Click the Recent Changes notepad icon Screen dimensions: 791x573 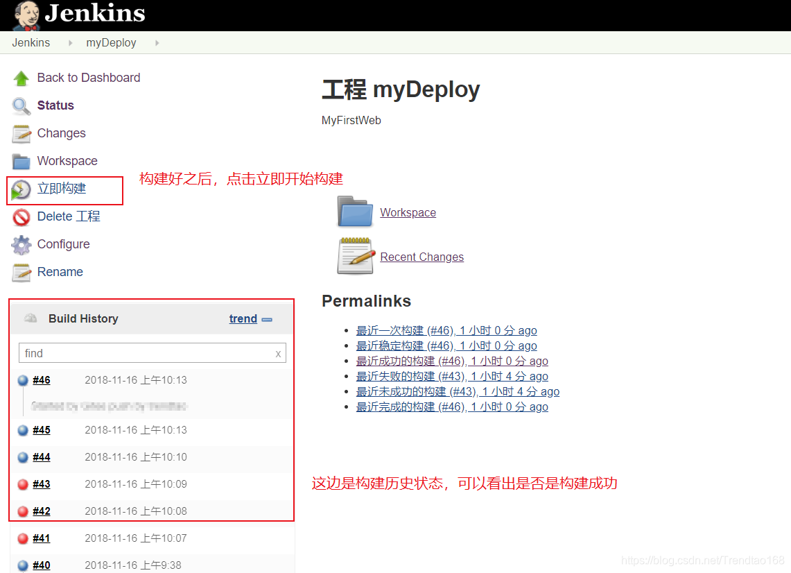355,255
